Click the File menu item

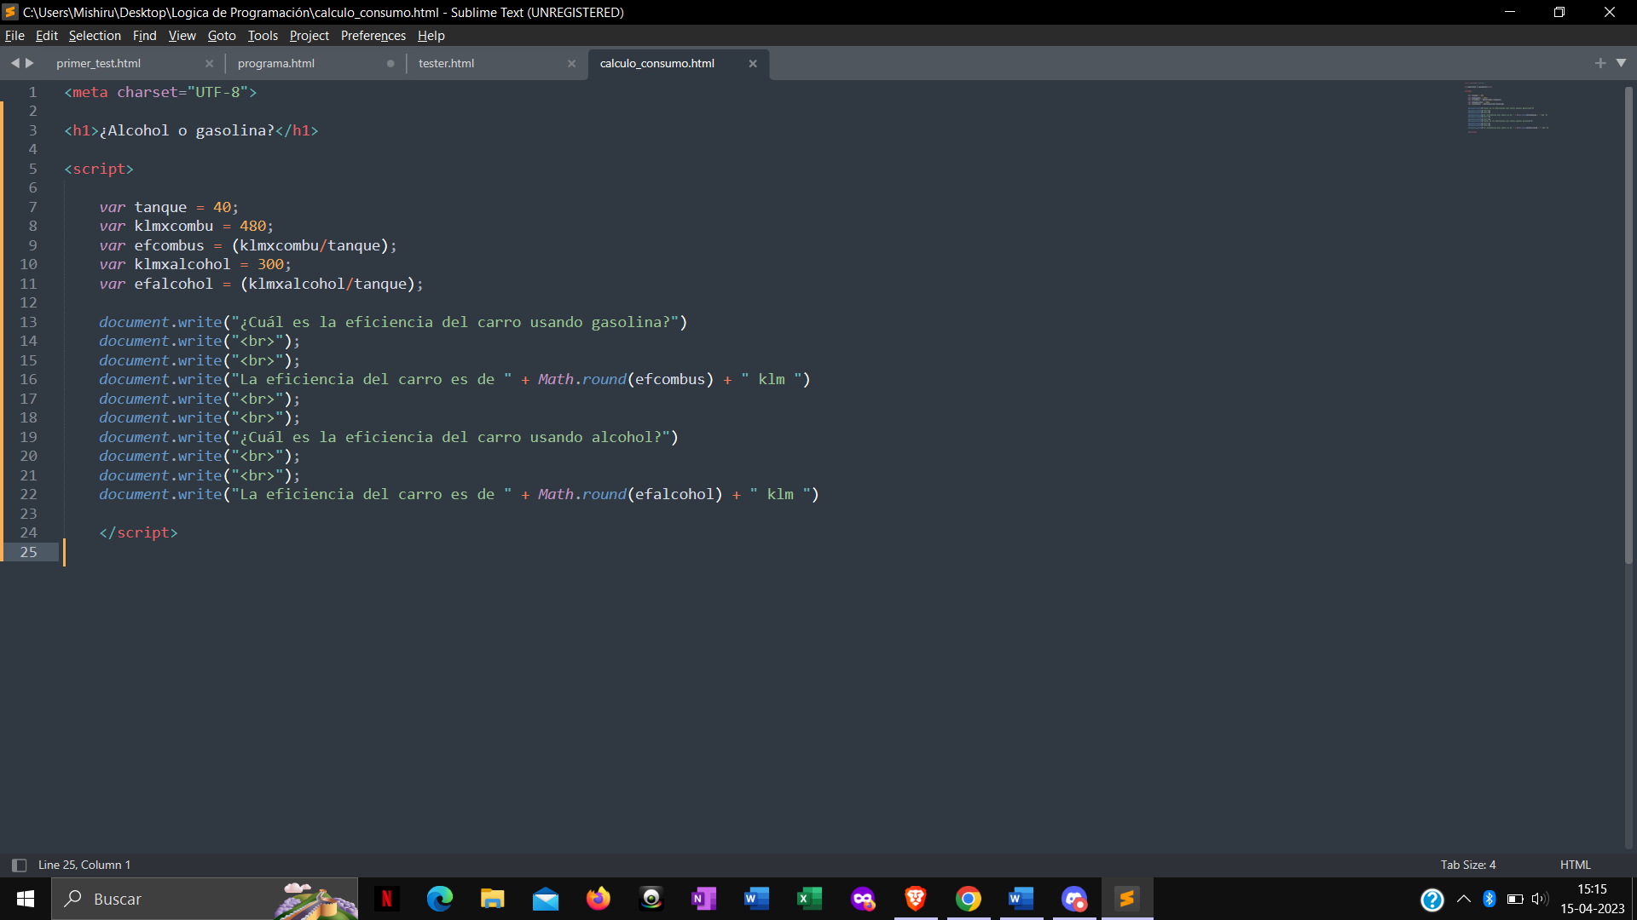[x=14, y=35]
